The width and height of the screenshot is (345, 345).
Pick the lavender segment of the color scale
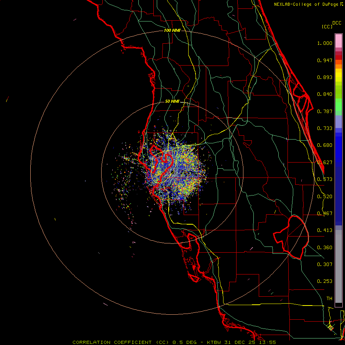pos(338,122)
